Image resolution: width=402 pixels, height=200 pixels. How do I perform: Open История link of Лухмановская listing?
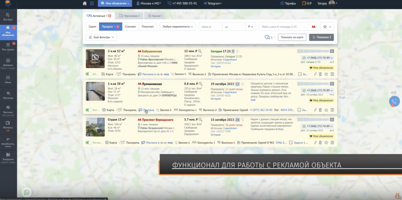click(216, 99)
